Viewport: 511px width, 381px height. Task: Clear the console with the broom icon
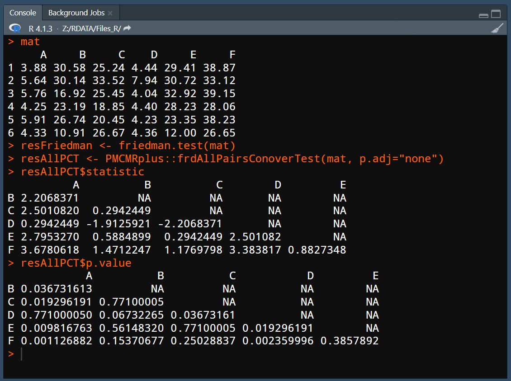(x=497, y=28)
